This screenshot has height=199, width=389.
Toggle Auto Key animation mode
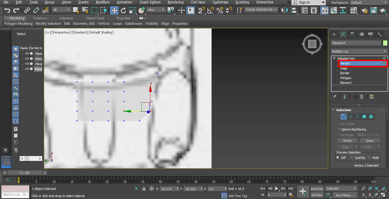click(x=317, y=188)
